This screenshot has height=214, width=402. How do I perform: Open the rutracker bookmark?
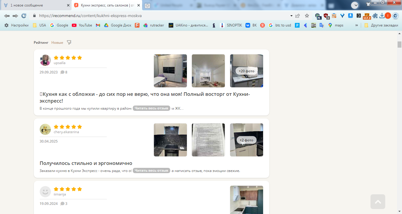coord(153,25)
